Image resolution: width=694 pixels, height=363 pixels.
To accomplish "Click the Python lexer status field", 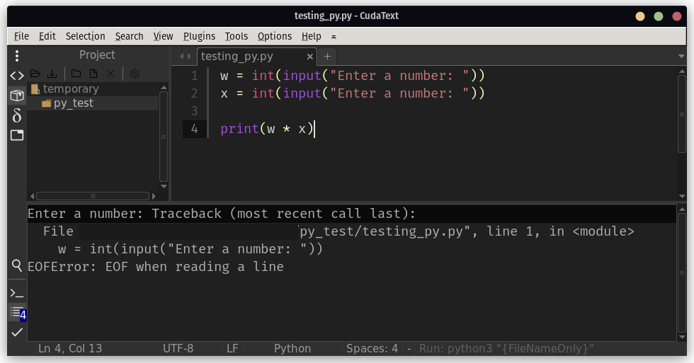I will point(292,348).
